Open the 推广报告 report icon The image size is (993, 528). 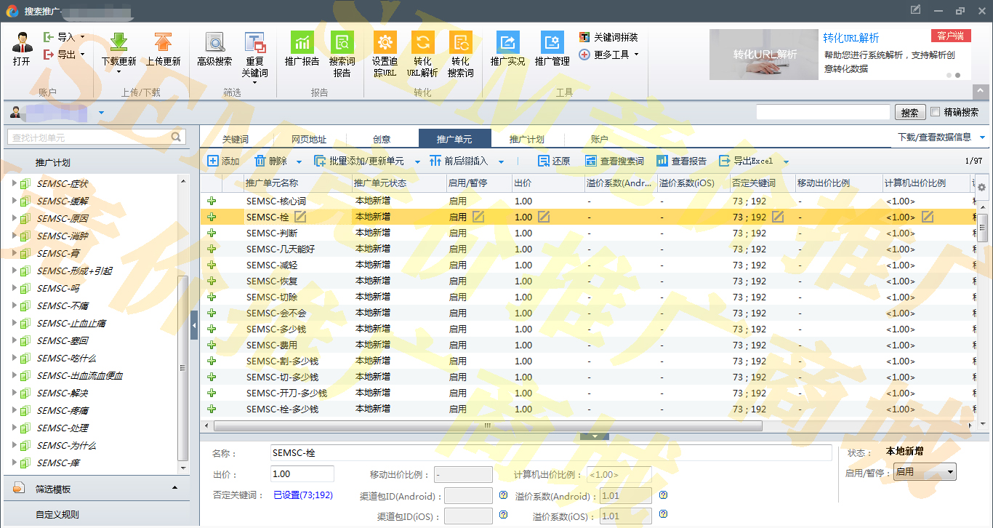[x=302, y=41]
